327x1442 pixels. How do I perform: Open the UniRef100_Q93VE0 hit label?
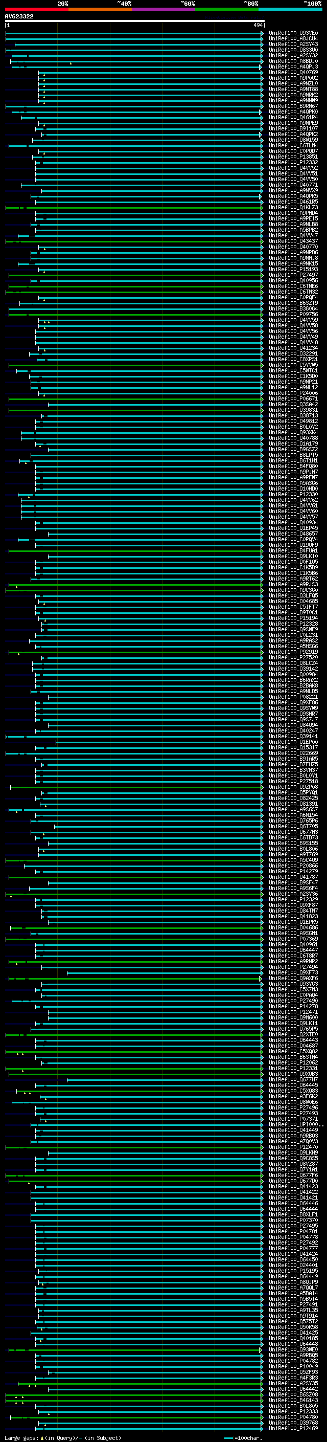tap(293, 33)
